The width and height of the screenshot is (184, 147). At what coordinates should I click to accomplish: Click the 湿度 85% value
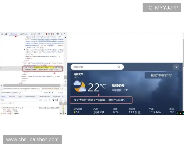(116, 112)
